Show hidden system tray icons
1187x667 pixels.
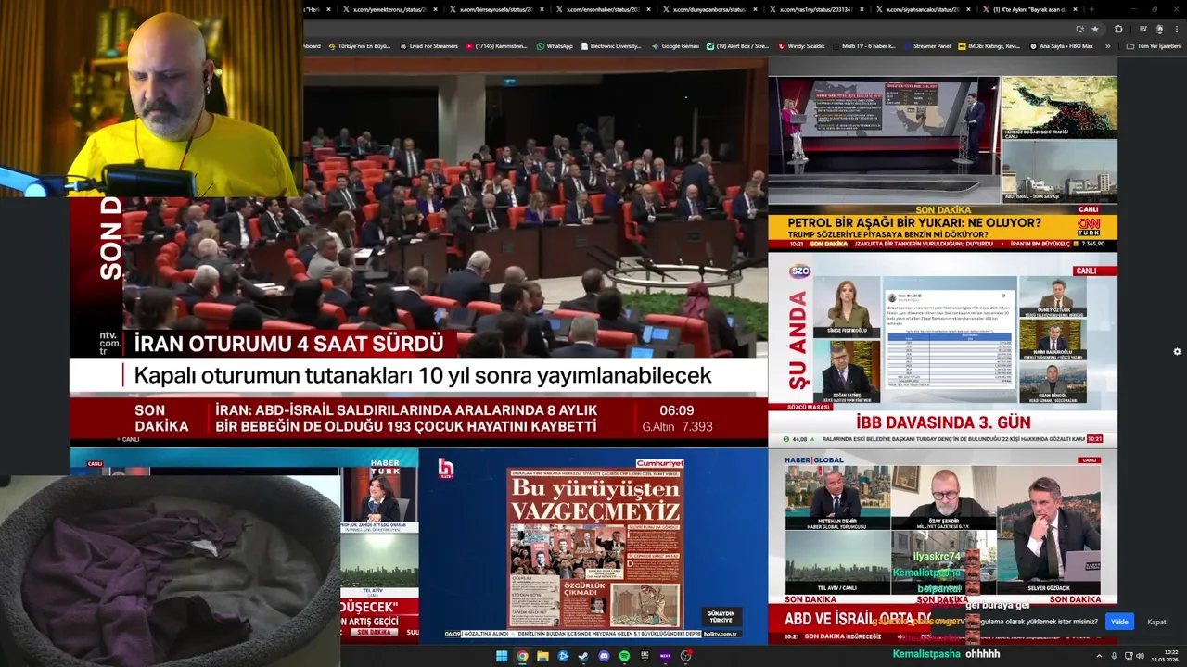point(1099,656)
